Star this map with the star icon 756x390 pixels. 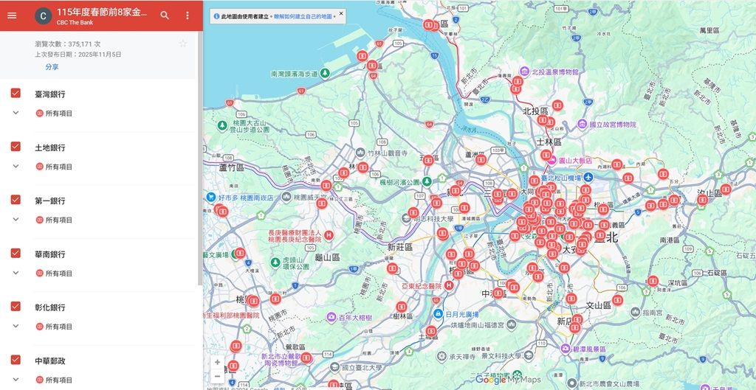point(183,43)
